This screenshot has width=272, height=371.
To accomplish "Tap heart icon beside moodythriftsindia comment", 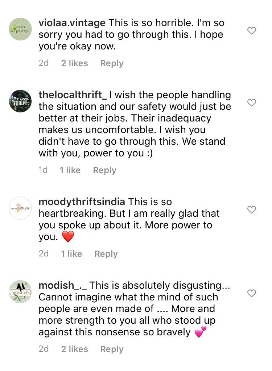I will [x=251, y=210].
